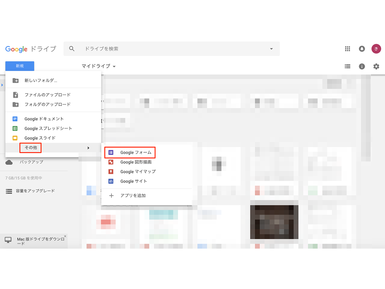
Task: Click the blue 新規 button
Action: pos(20,66)
